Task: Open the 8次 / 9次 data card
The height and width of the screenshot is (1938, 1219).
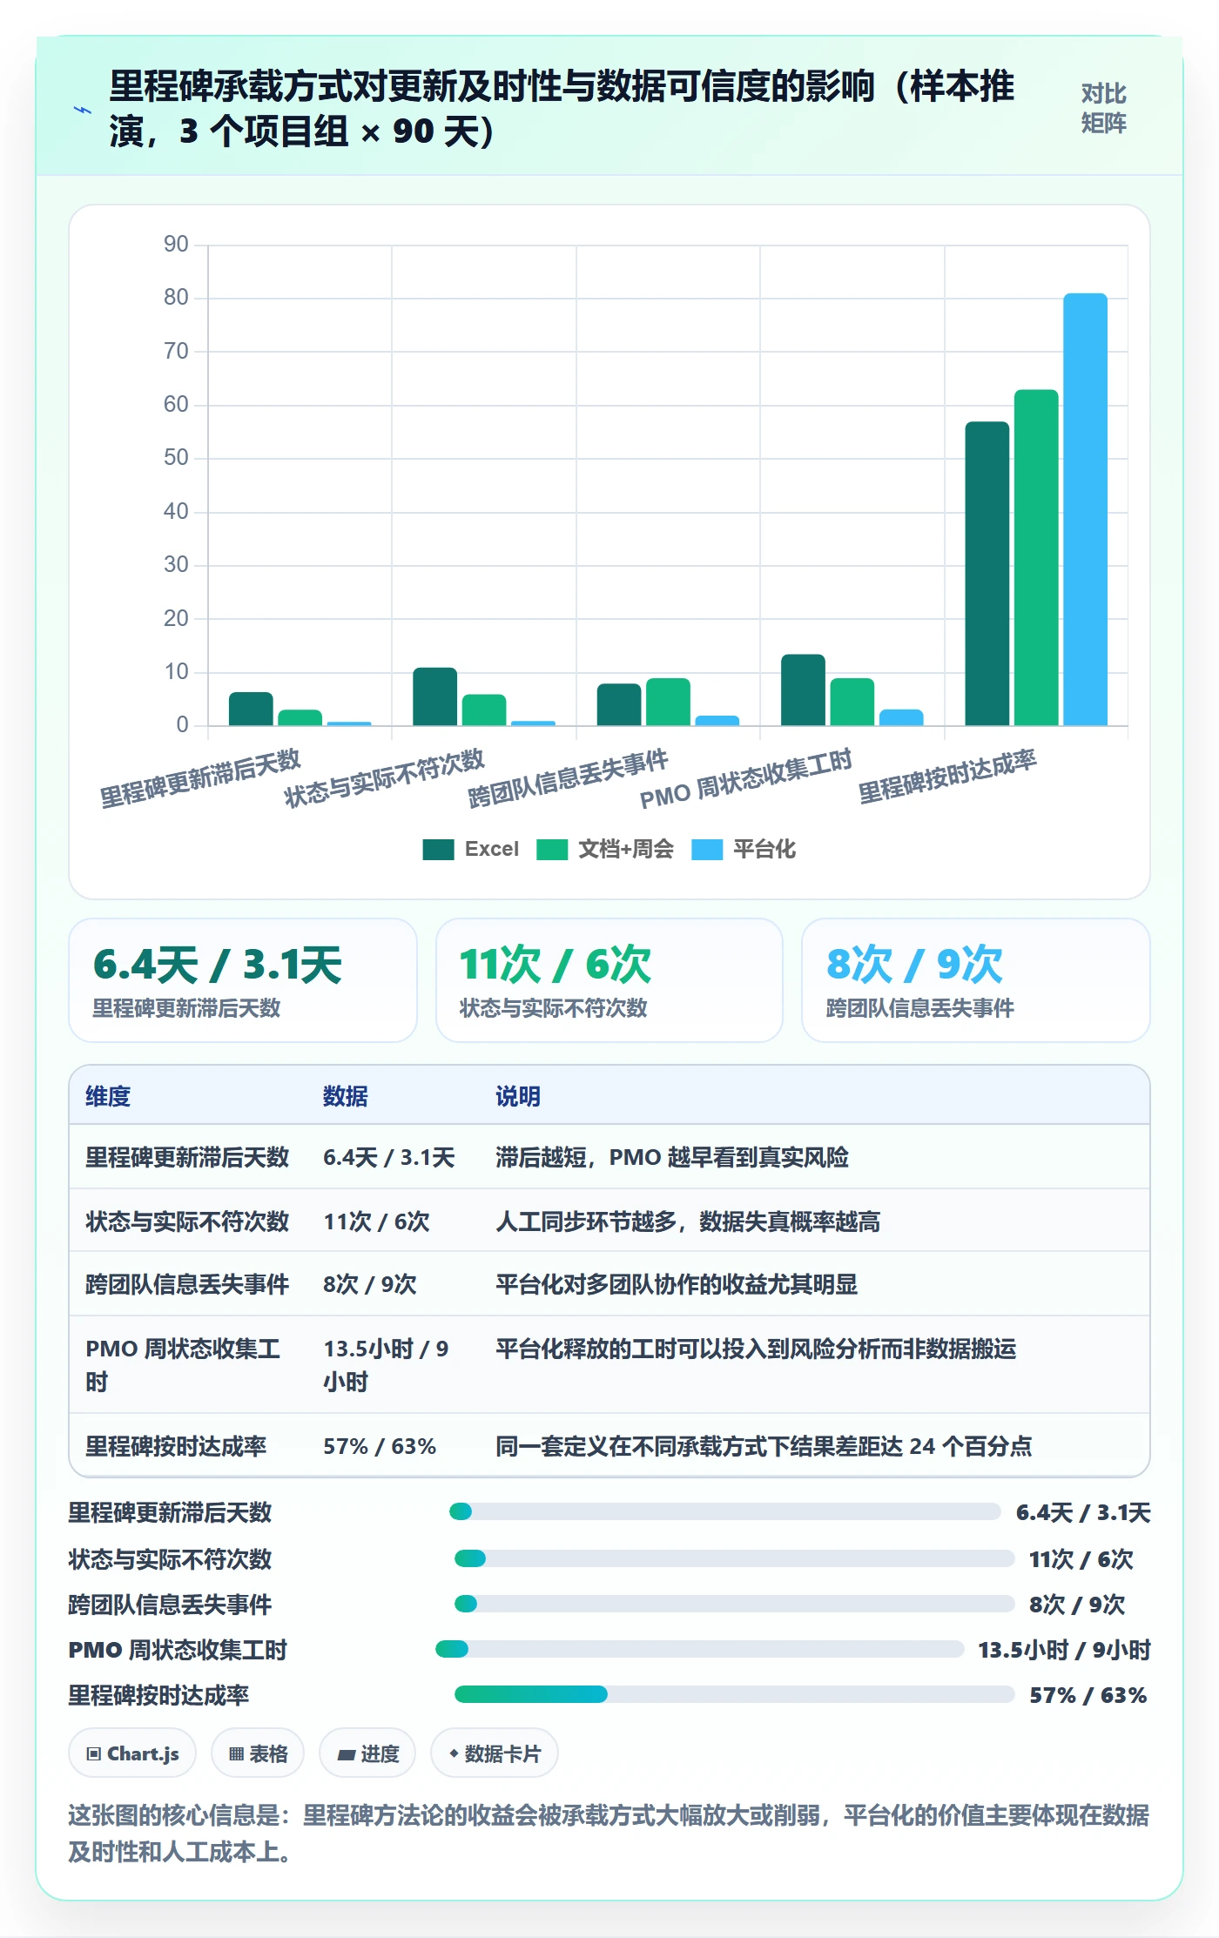Action: [x=976, y=980]
